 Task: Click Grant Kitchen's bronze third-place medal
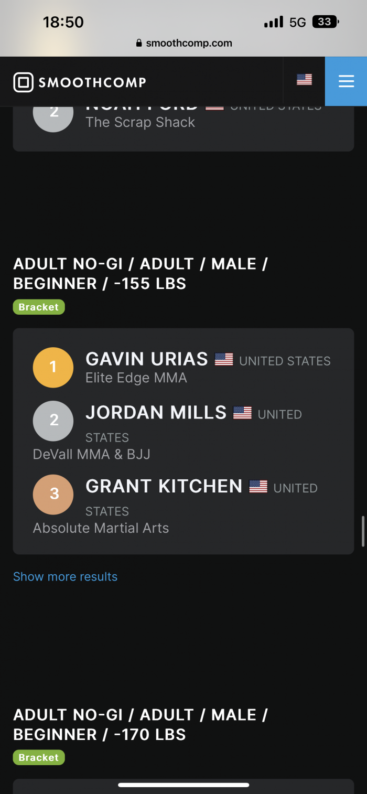[53, 494]
